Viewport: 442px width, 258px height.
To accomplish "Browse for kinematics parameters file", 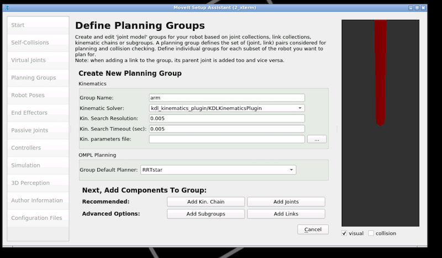I will [317, 139].
